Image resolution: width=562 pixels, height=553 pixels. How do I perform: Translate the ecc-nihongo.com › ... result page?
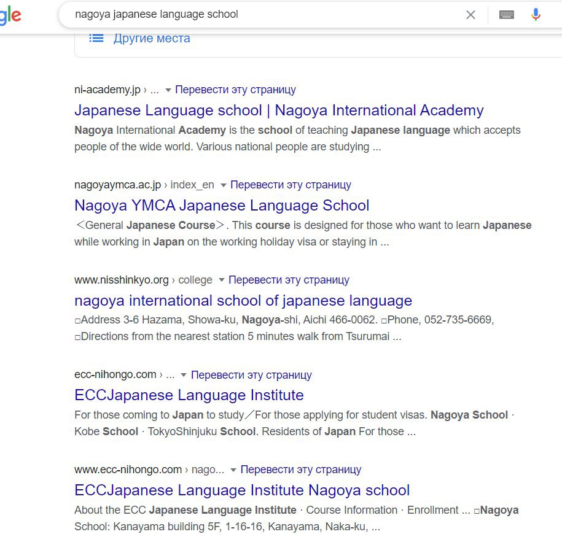251,375
